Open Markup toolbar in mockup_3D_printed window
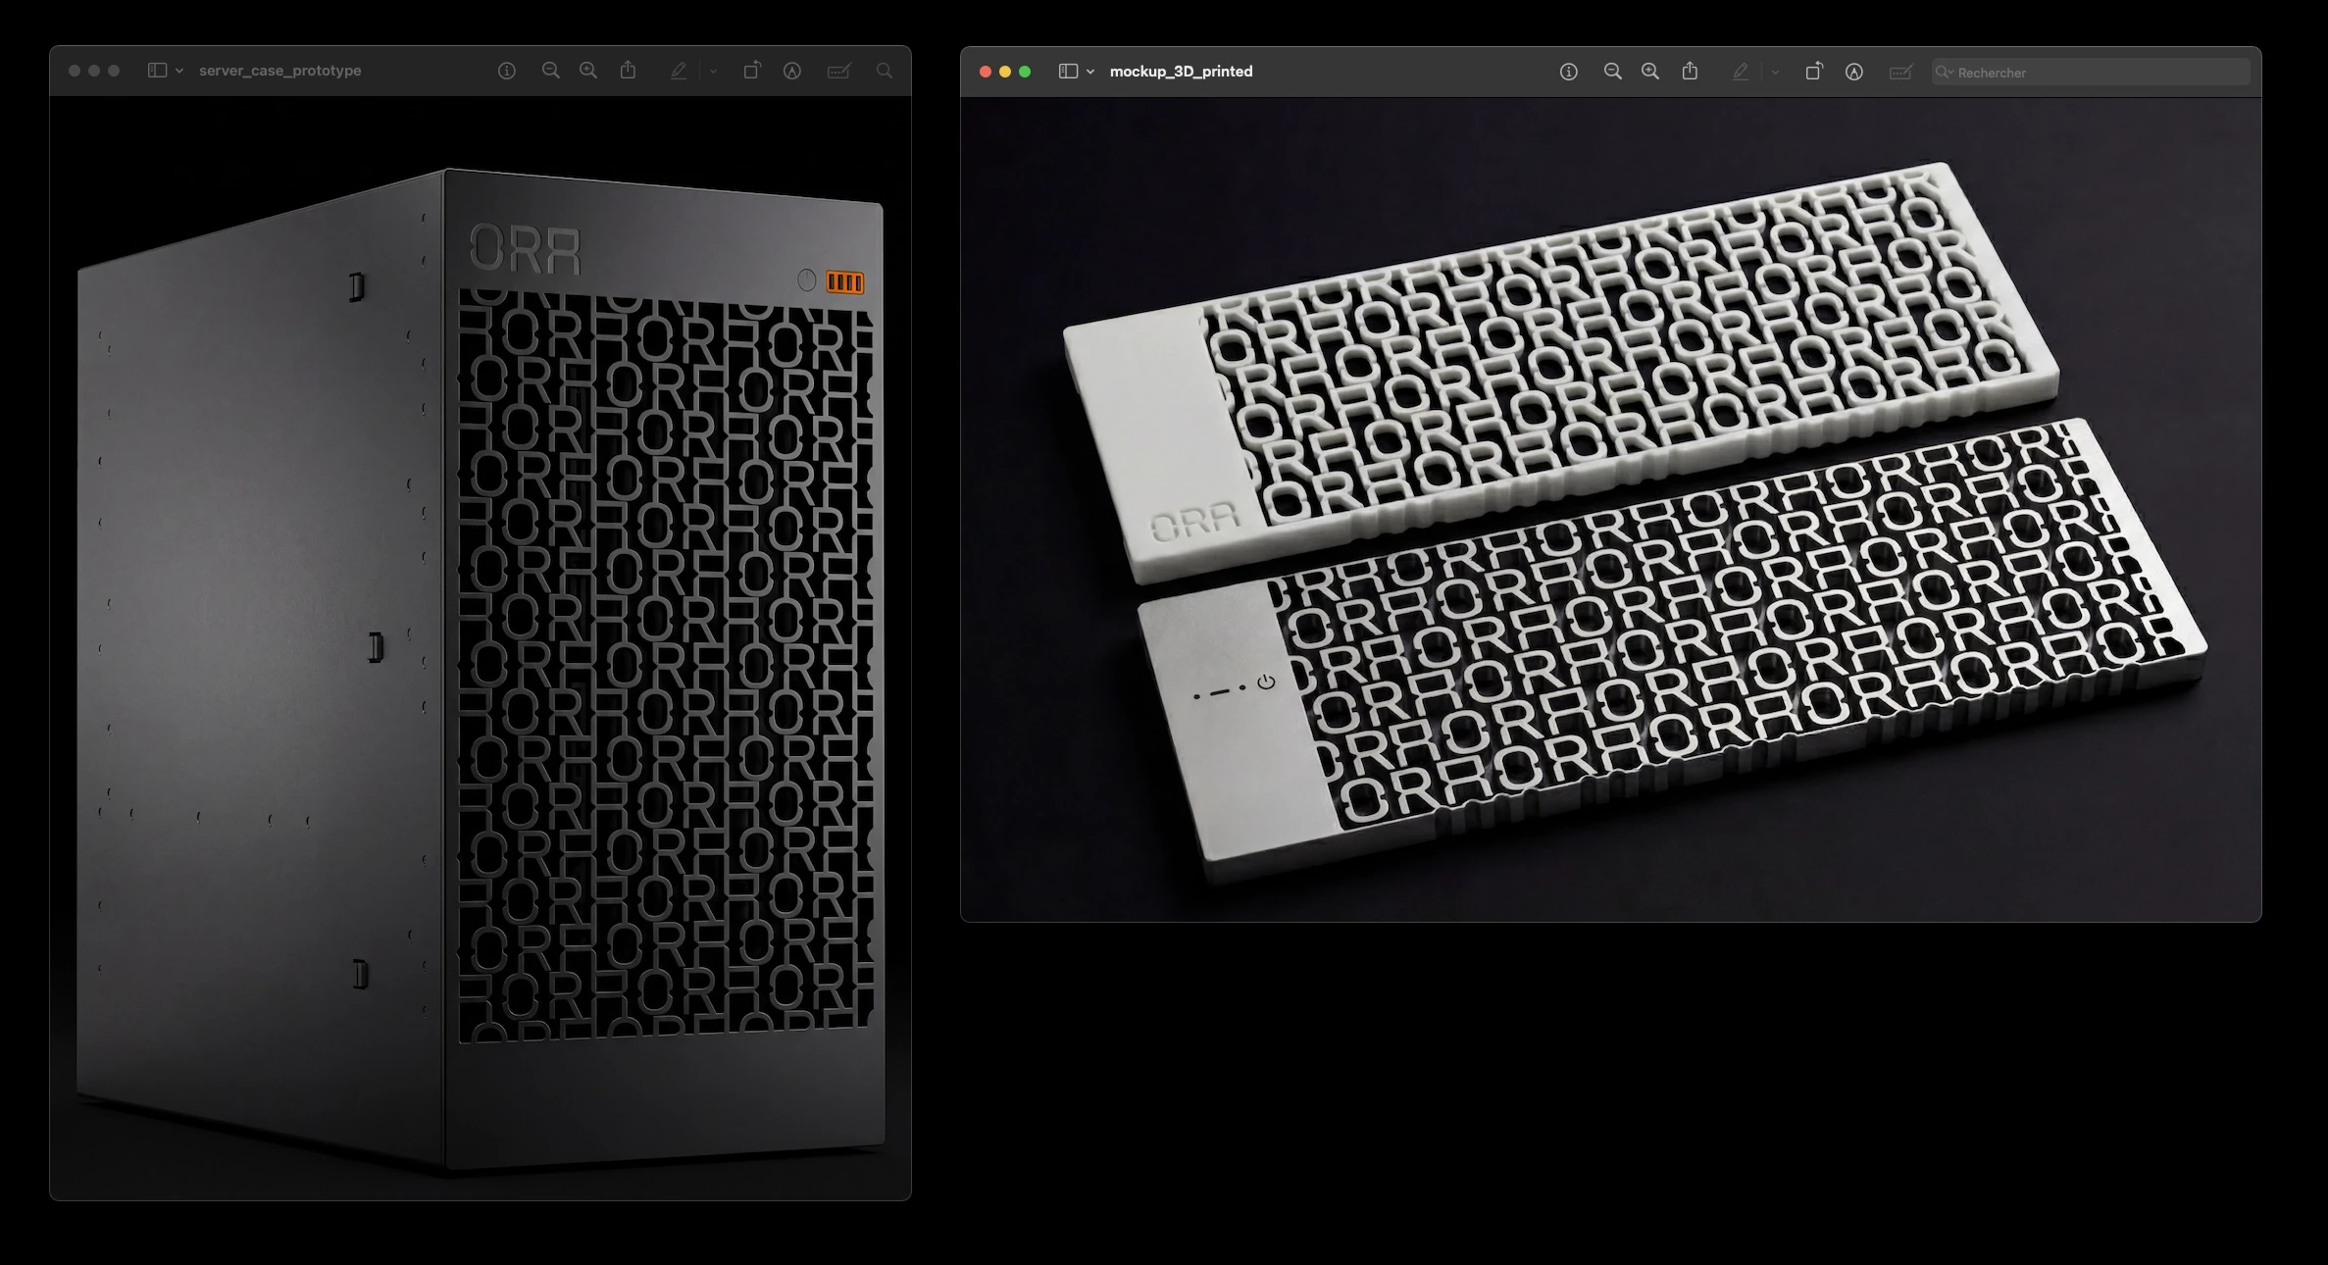The width and height of the screenshot is (2328, 1265). pos(1853,72)
